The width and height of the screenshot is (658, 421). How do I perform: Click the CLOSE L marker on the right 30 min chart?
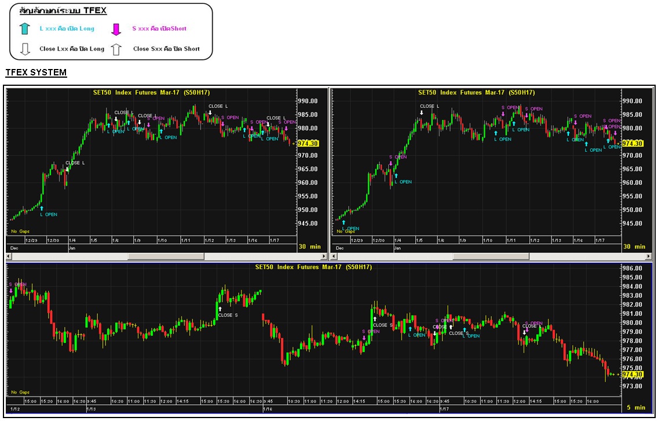point(421,112)
